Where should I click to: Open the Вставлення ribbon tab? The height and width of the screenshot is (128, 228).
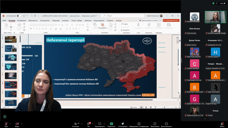click(x=22, y=20)
